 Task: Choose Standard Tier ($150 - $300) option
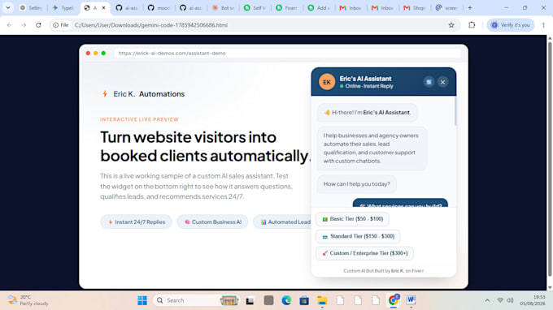pos(358,236)
